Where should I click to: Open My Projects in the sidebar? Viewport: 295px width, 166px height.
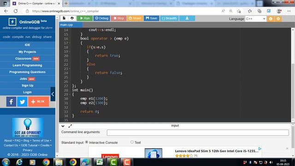coord(28,52)
